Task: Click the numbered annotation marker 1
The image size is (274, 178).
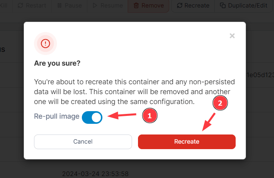Action: click(x=149, y=116)
